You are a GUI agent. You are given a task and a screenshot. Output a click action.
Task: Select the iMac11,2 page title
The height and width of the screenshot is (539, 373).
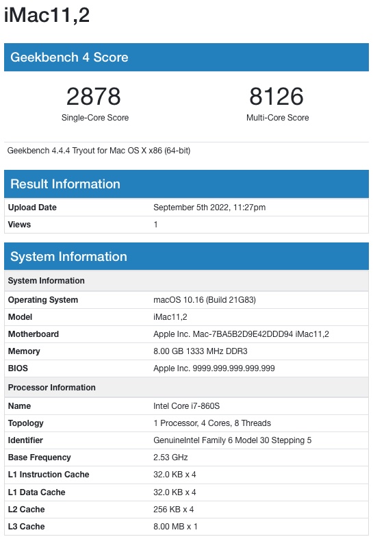click(47, 16)
